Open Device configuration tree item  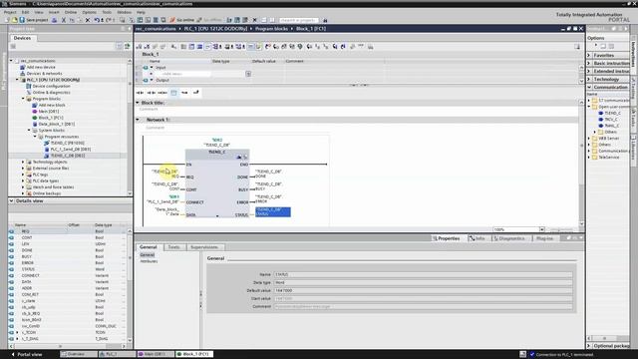51,87
